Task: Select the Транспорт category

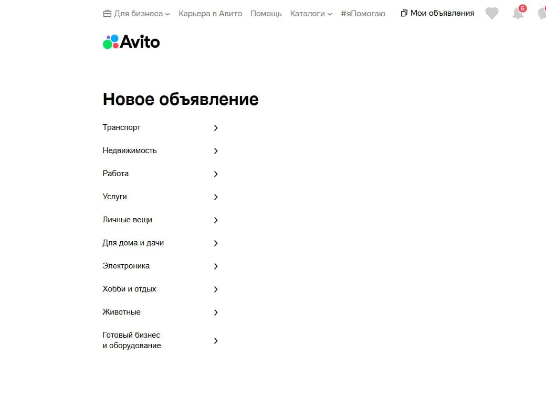Action: [x=160, y=127]
